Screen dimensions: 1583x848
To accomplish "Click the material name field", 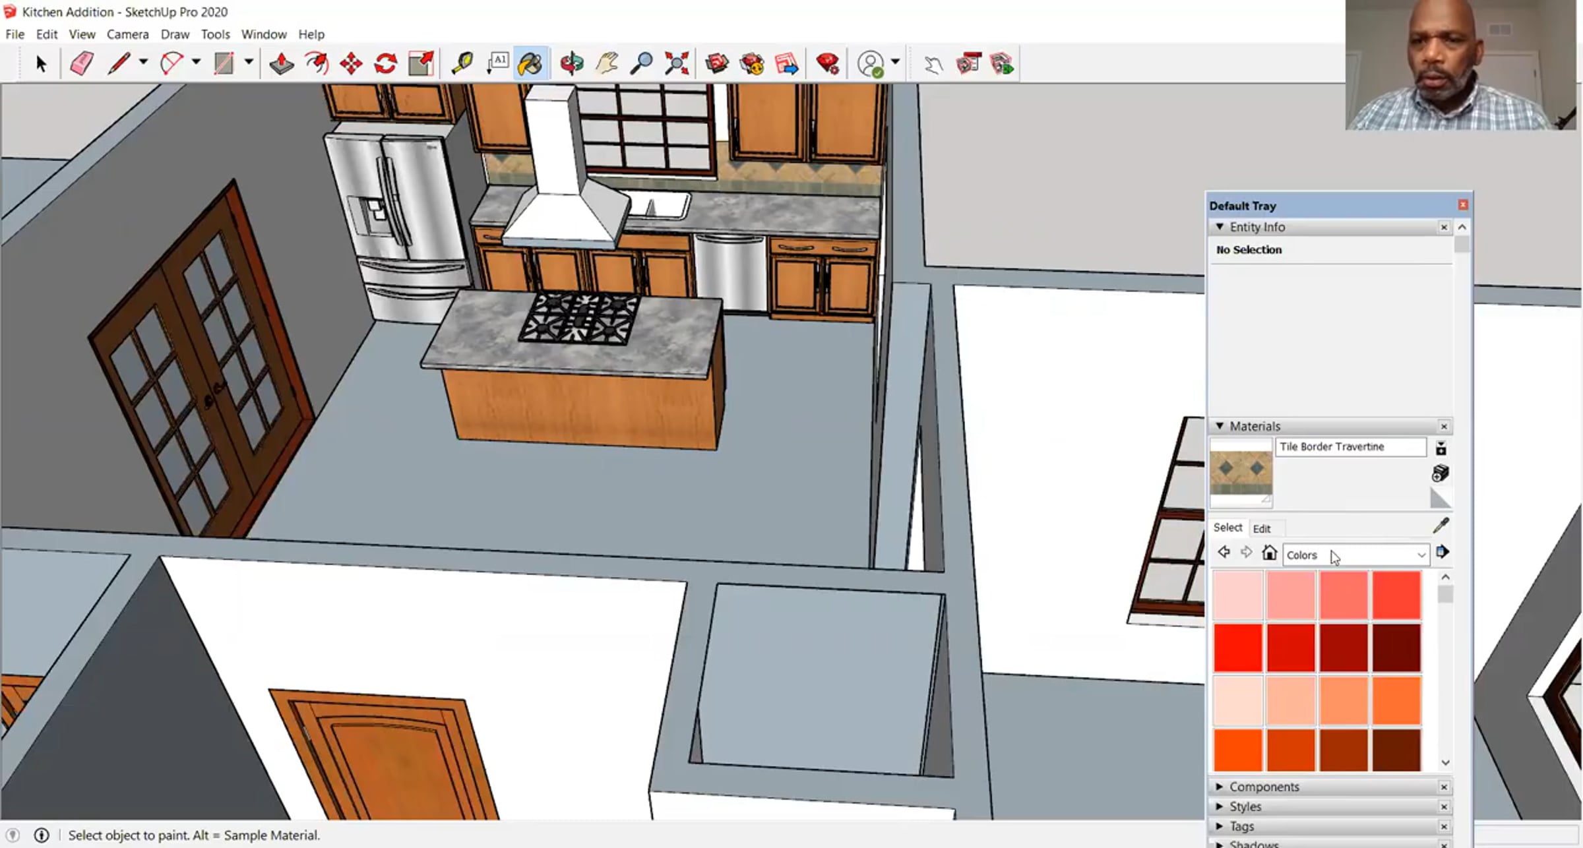I will 1350,447.
